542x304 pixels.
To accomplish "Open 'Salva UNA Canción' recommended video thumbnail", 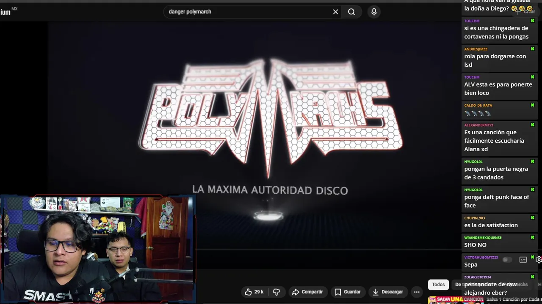I will click(456, 300).
